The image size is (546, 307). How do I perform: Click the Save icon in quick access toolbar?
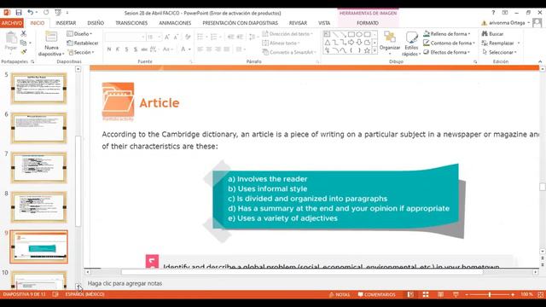(x=19, y=13)
